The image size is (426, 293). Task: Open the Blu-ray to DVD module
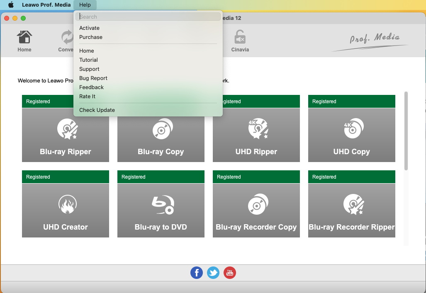[161, 210]
